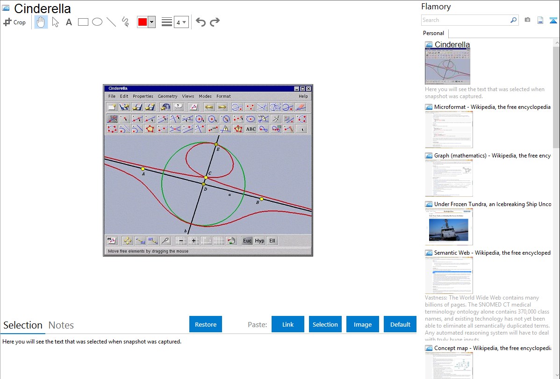Select the straight line tool
Image resolution: width=560 pixels, height=379 pixels.
point(111,22)
